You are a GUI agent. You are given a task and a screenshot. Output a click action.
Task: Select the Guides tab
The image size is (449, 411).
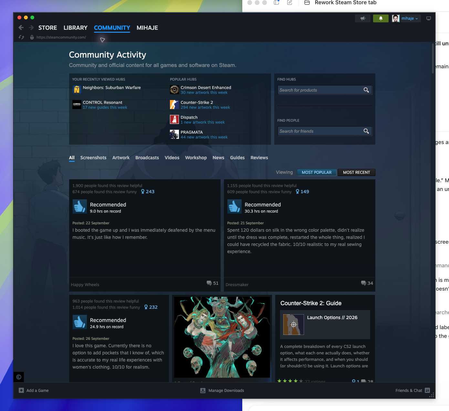(x=237, y=158)
